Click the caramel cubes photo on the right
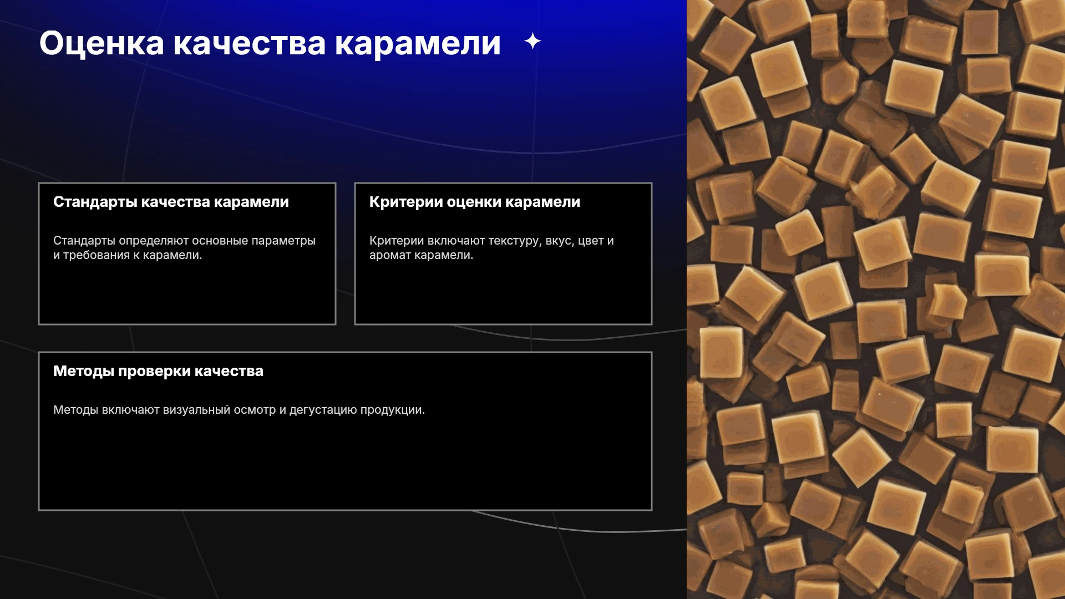 [x=876, y=299]
